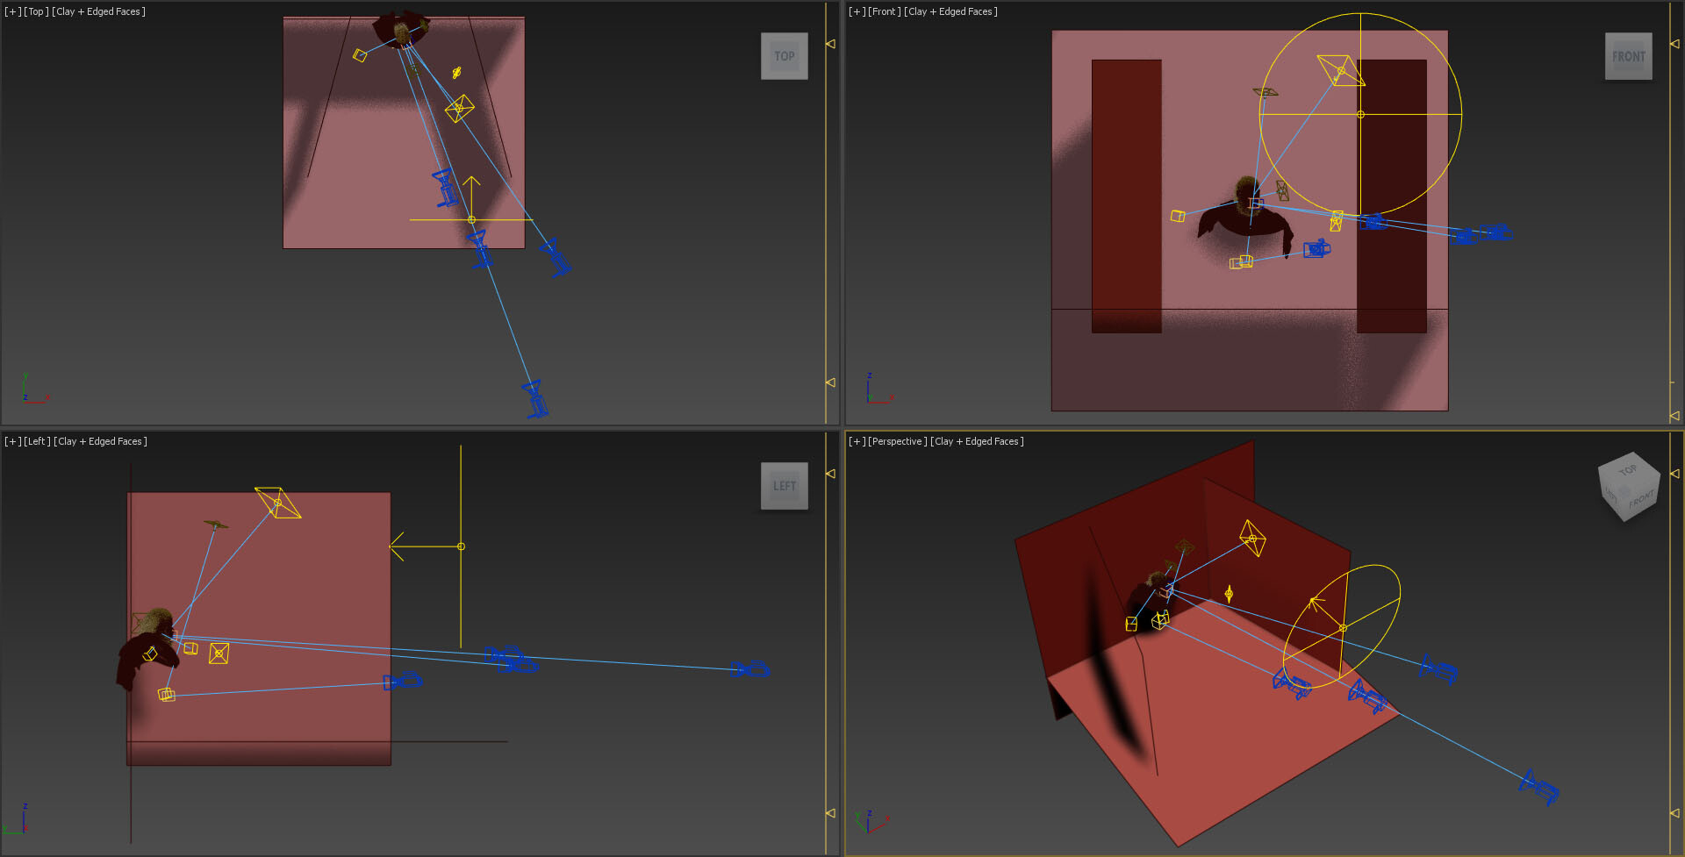Open the Top viewport [+] general menu
Screen dimensions: 1685x857
(12, 11)
